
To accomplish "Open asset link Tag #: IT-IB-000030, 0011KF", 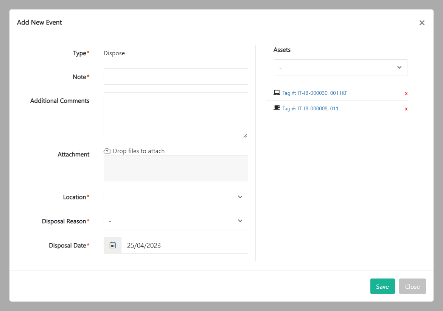I will click(314, 93).
